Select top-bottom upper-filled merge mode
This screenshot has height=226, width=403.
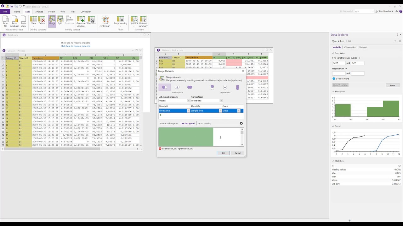(x=212, y=87)
